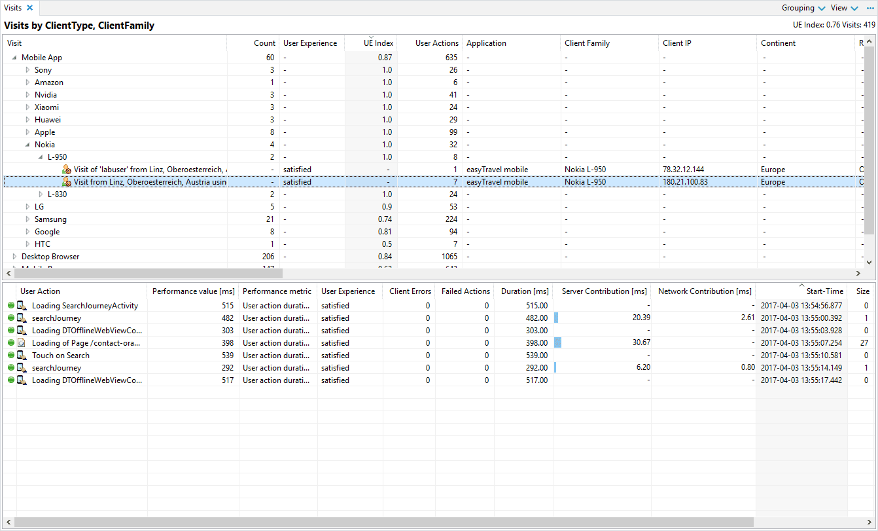Expand the Amazon node

click(x=27, y=82)
